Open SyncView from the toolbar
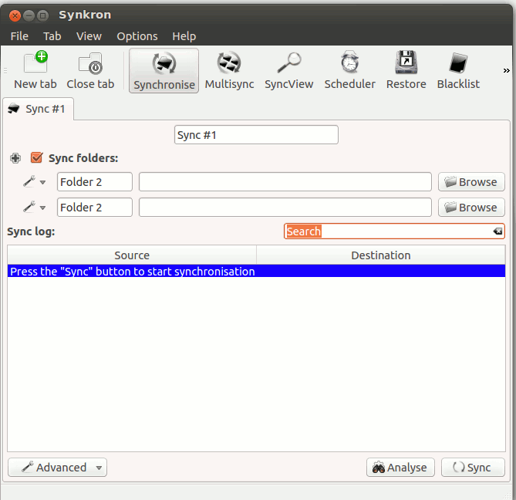This screenshot has width=516, height=500. pos(289,70)
